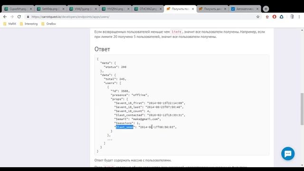
Task: Click the inline code word limit
Action: coord(176,32)
